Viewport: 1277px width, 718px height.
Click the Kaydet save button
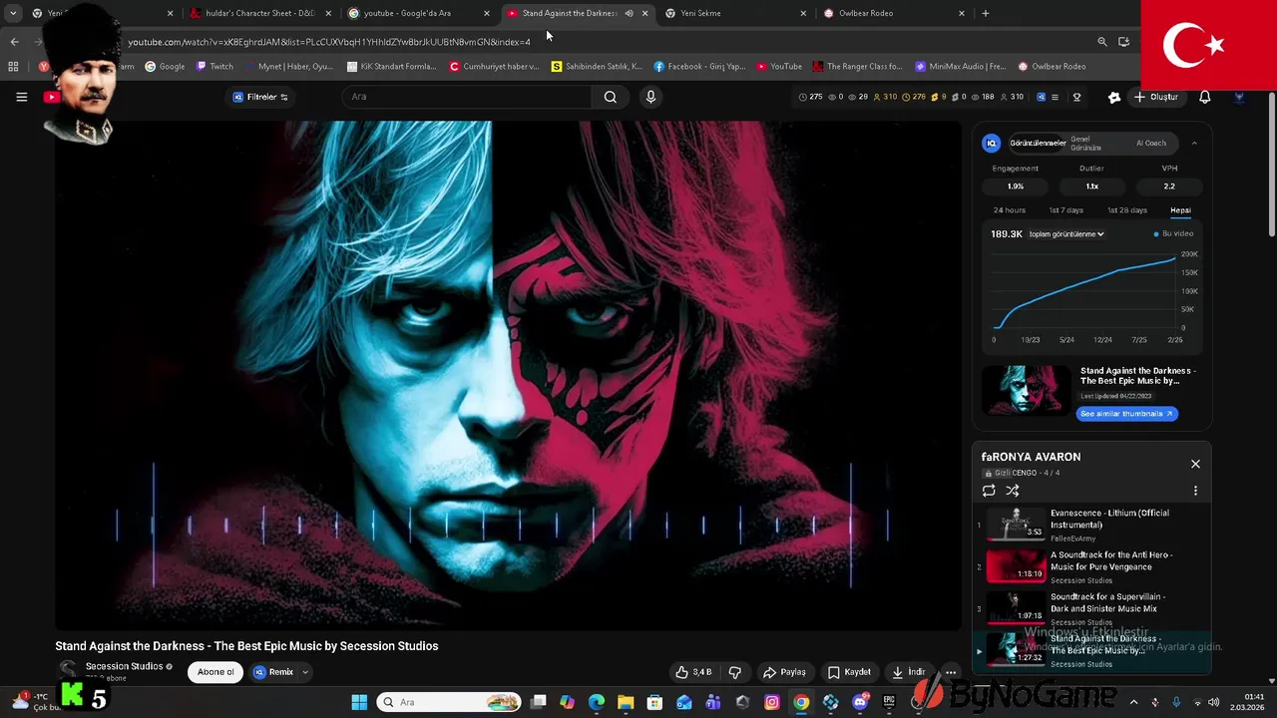pos(849,672)
